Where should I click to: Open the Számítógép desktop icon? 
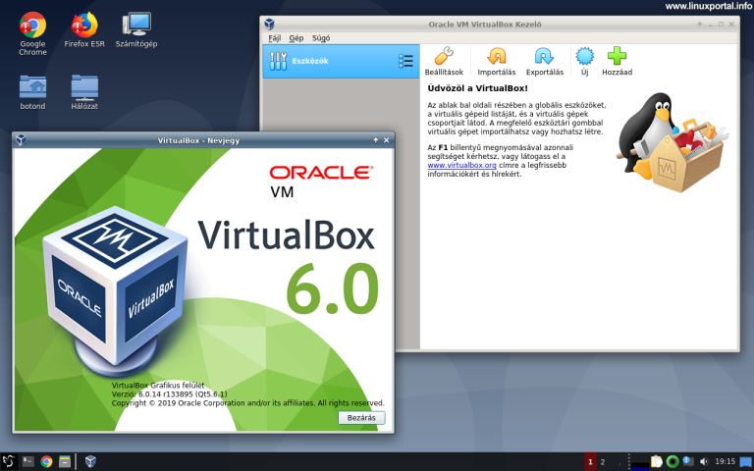click(136, 29)
